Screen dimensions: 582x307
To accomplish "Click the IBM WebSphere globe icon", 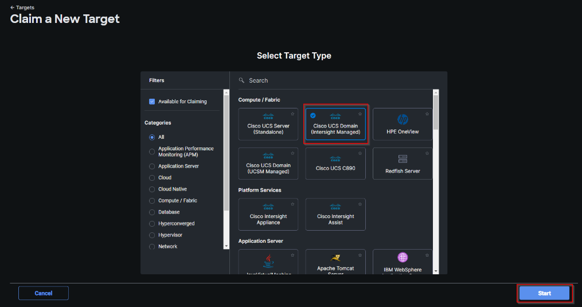I will coord(403,257).
